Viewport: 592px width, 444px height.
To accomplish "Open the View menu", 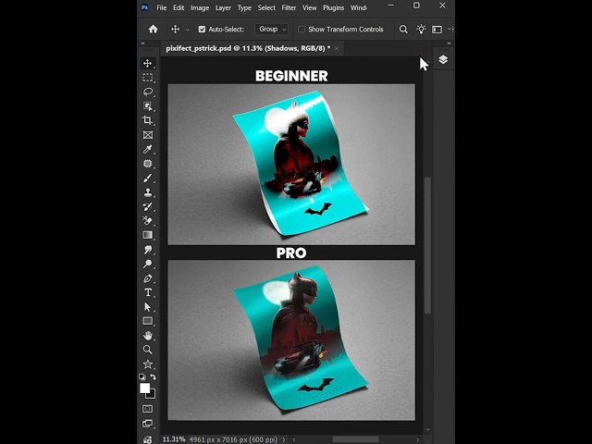I will 309,7.
